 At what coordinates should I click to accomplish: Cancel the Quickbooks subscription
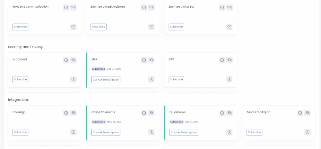pyautogui.click(x=184, y=132)
